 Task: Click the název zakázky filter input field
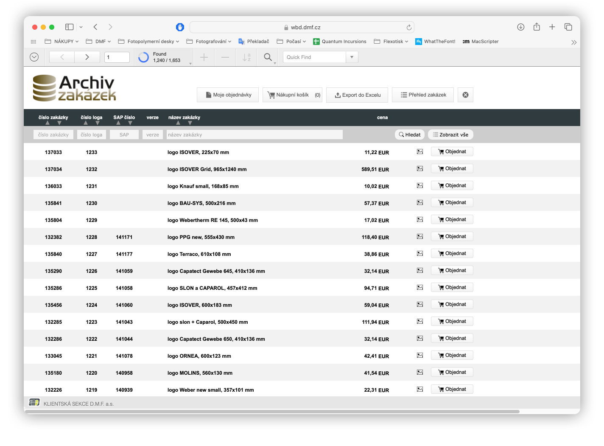coord(254,135)
